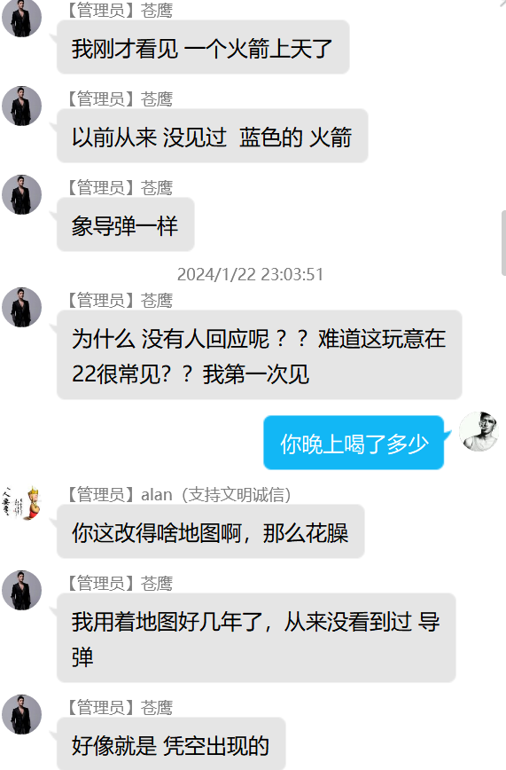Select the bubble 以前从来 没见过 蓝色的 火箭
This screenshot has height=770, width=506.
[213, 136]
